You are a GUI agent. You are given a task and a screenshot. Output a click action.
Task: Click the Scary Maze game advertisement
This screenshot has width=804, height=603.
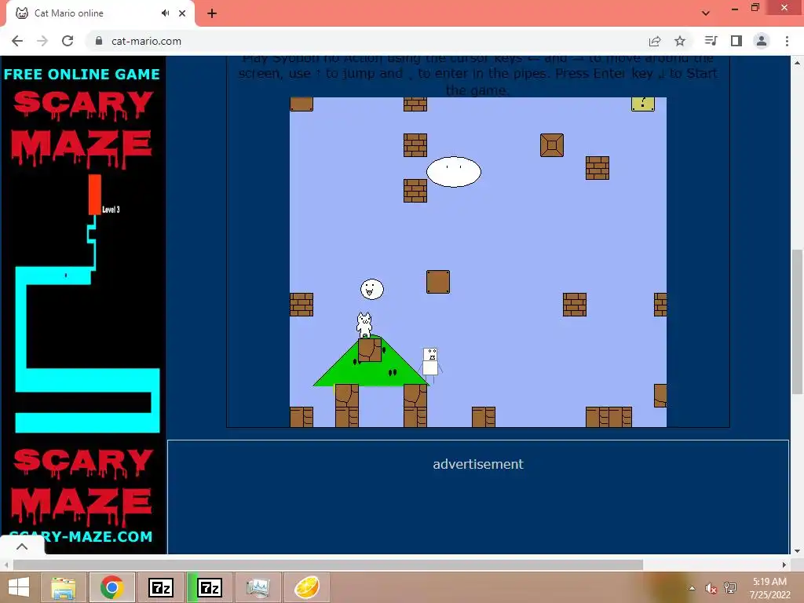pyautogui.click(x=82, y=304)
